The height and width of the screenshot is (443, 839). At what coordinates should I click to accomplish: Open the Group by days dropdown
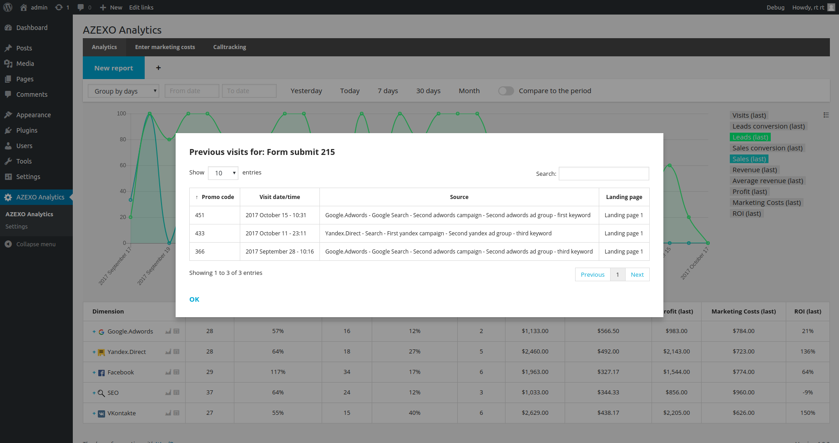point(123,91)
